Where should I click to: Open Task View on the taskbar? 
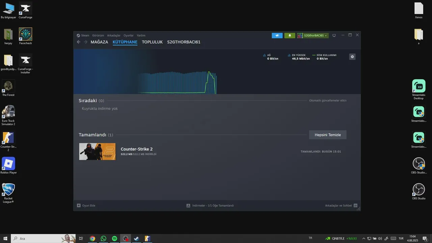[81, 238]
